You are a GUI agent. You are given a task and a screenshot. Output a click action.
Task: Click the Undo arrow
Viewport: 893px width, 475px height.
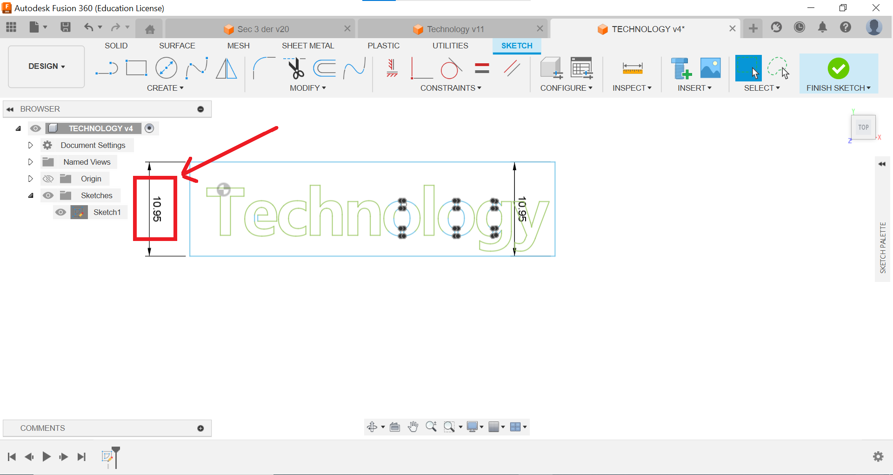click(88, 27)
